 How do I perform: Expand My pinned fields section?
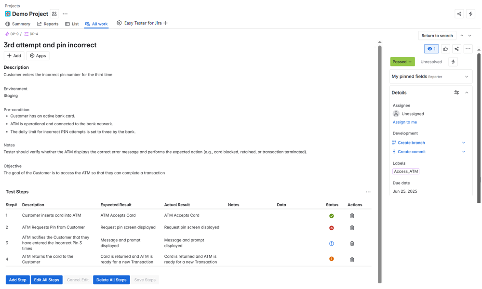(467, 77)
